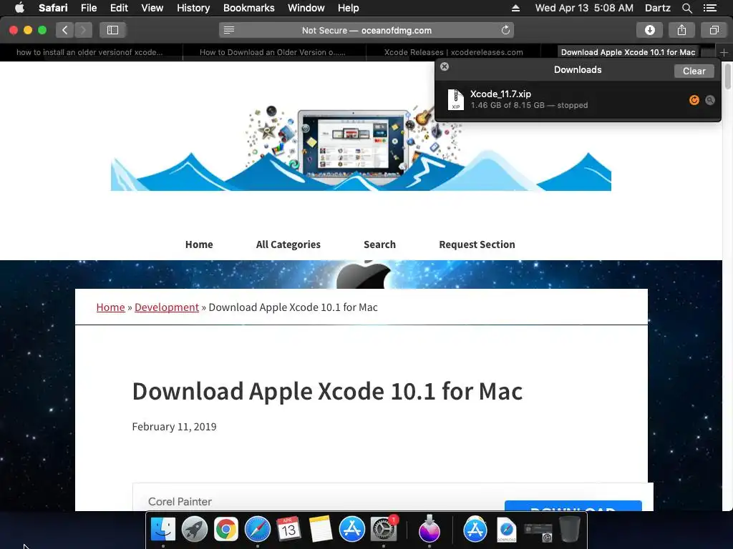This screenshot has height=549, width=733.
Task: Open Launchpad from the Dock
Action: pos(194,530)
